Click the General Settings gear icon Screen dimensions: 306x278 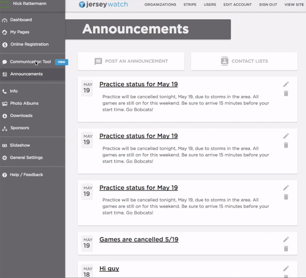tap(5, 158)
